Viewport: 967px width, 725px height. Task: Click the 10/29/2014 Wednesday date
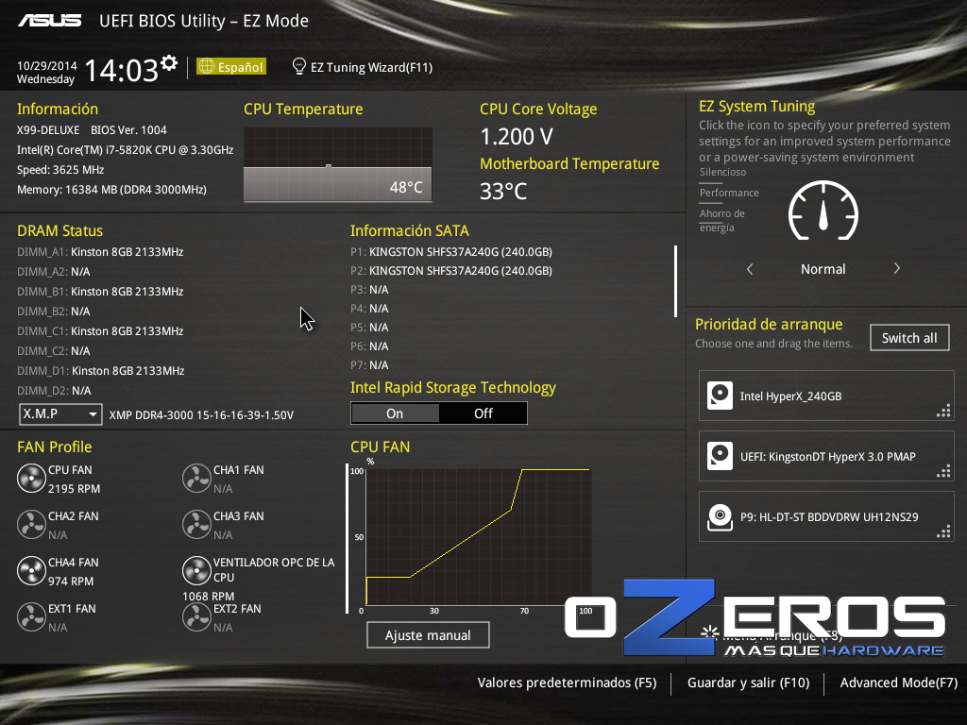pos(46,72)
